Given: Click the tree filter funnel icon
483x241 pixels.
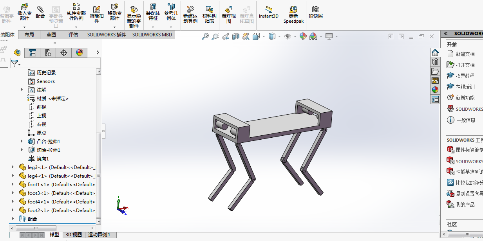Looking at the screenshot, I should coord(14,63).
